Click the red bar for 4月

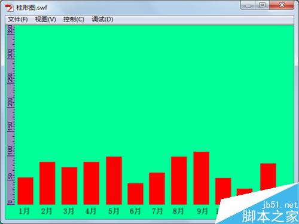click(x=91, y=183)
